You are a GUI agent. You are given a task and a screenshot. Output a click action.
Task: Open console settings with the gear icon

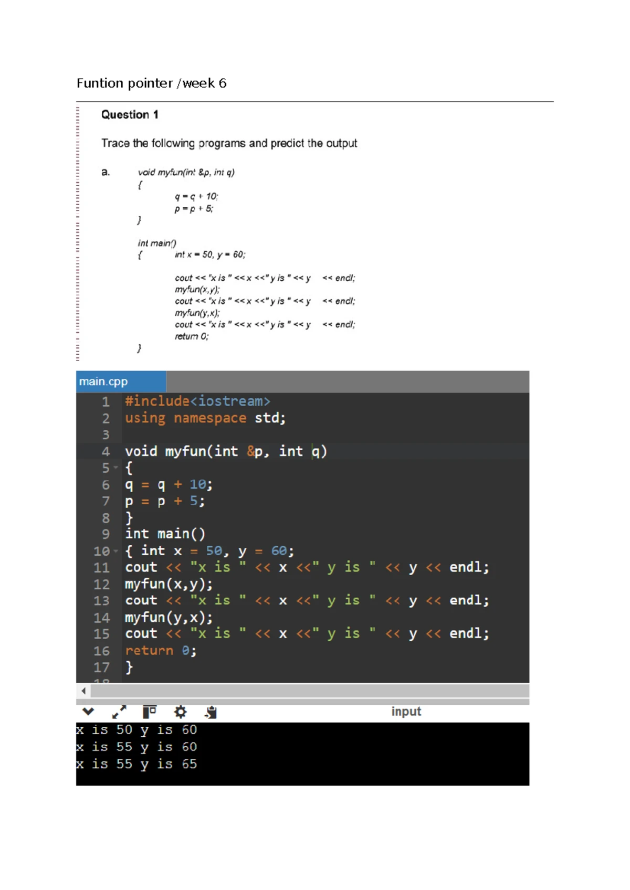click(x=180, y=712)
